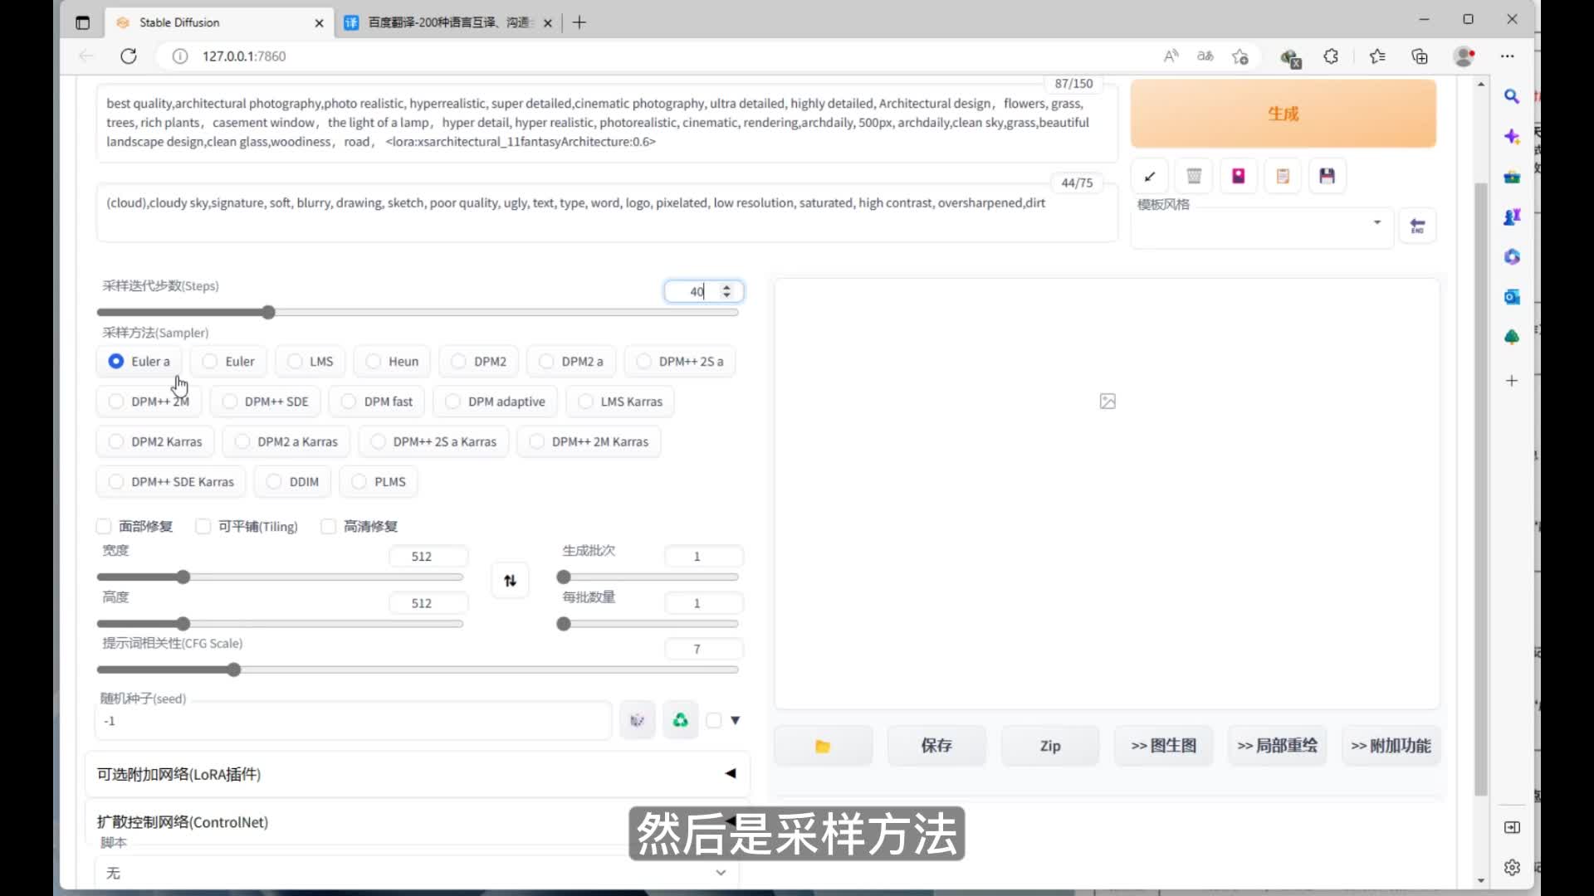Viewport: 1594px width, 896px height.
Task: Switch to the 百度翻译 browser tab
Action: (x=448, y=22)
